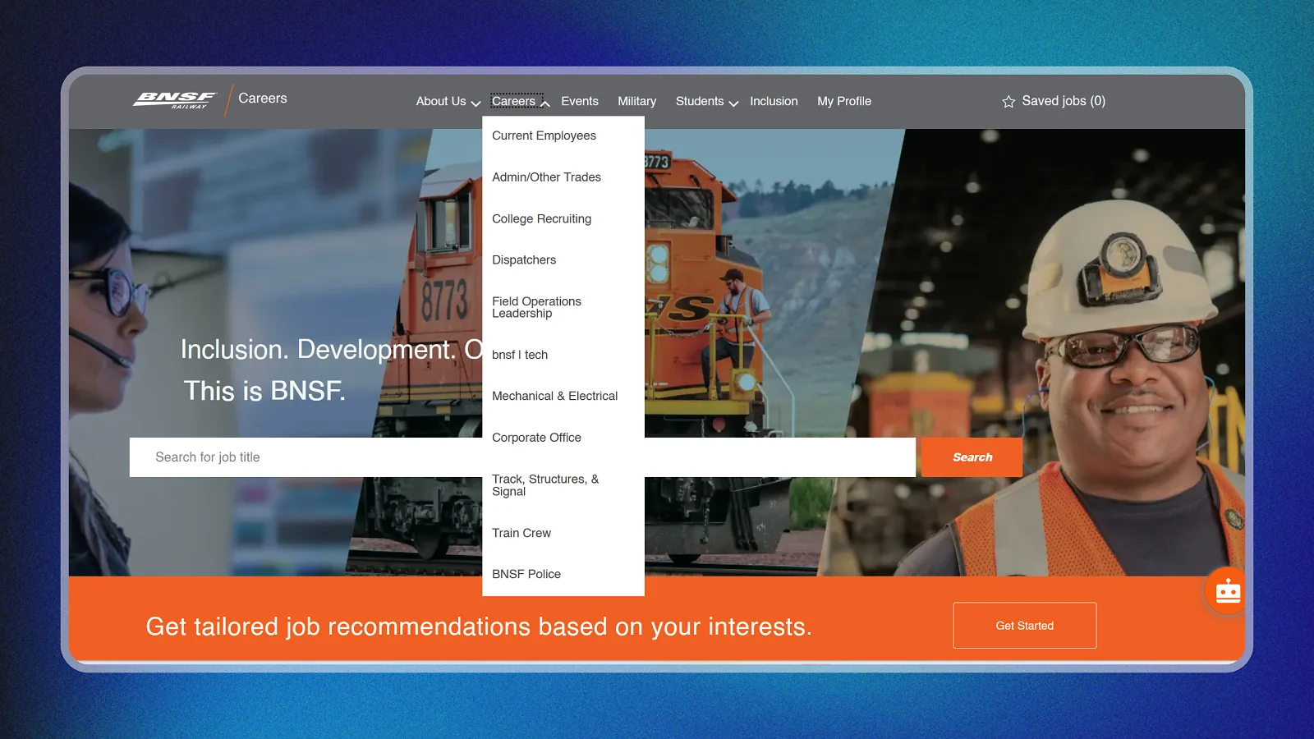Select BNSF Police menu entry

point(526,574)
